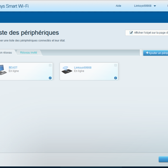Click the Liste des périphériques heading
Image resolution: width=168 pixels, height=168 pixels.
tap(29, 32)
